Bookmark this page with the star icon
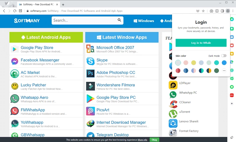The height and width of the screenshot is (142, 236). coord(203,11)
